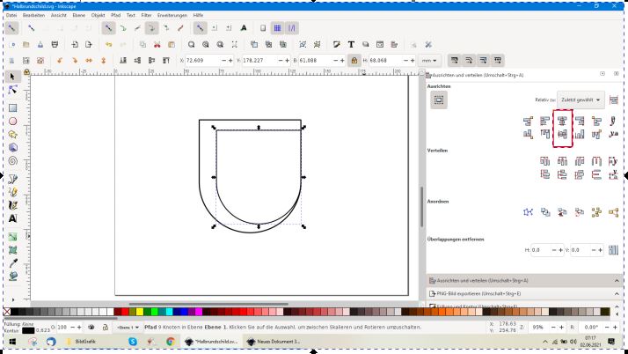Open BildGrafik folder in taskbar
The width and height of the screenshot is (628, 354).
(x=81, y=342)
